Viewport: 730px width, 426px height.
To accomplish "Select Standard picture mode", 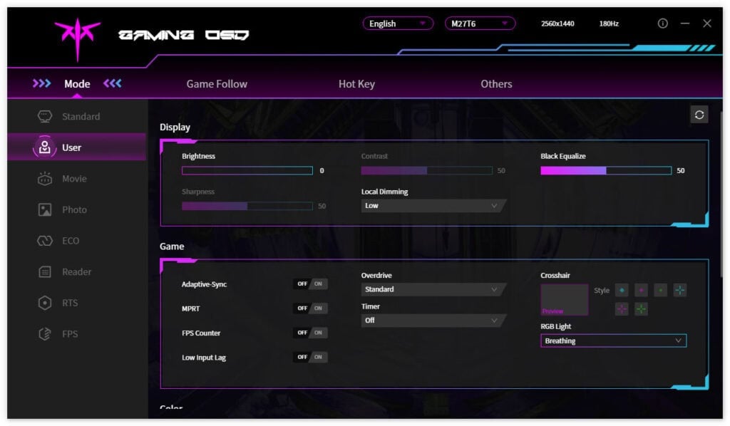I will [77, 116].
